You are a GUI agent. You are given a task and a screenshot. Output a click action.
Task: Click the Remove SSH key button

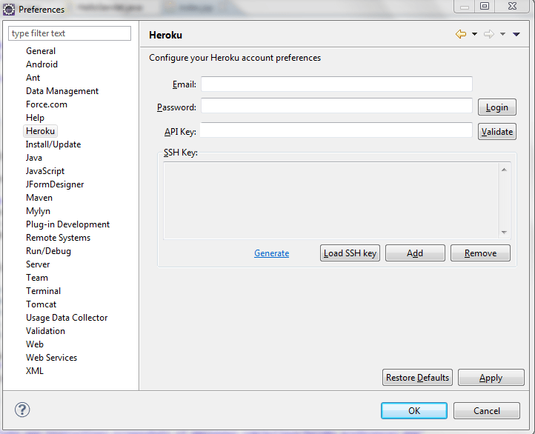coord(480,253)
